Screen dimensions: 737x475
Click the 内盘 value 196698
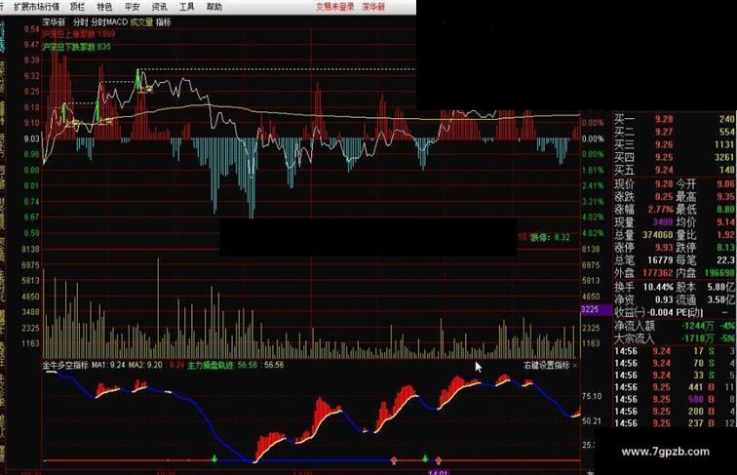tap(719, 273)
